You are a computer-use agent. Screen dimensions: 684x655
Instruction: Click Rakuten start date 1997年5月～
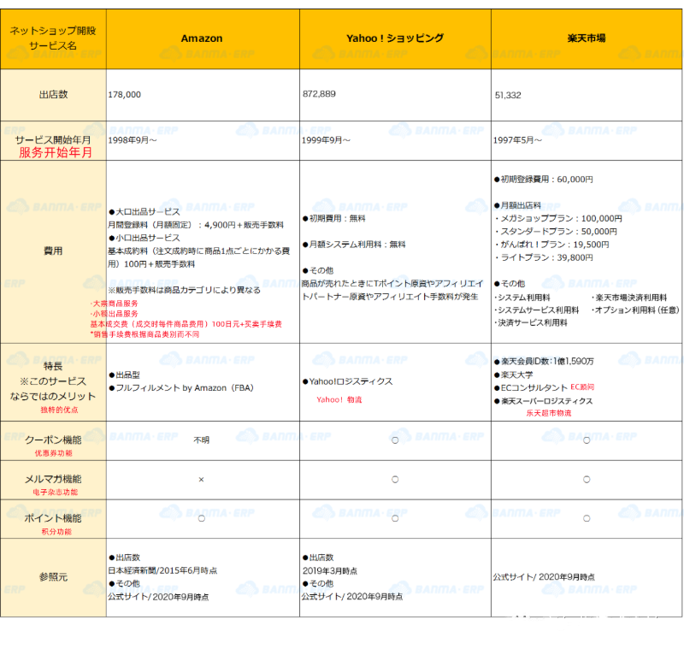coord(517,140)
